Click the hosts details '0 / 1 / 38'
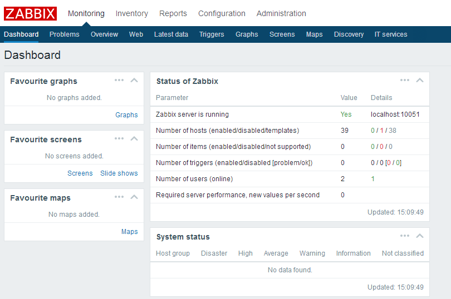Screen dimensions: 451x299 click(384, 131)
